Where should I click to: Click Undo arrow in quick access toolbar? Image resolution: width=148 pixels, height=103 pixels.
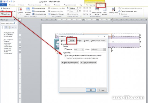pos(7,1)
